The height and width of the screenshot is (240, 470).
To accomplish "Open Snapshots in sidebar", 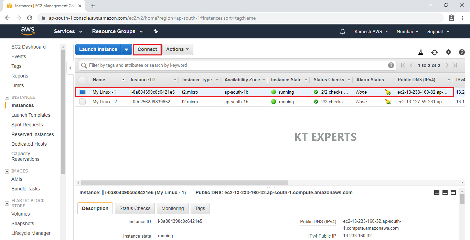I will coord(23,223).
